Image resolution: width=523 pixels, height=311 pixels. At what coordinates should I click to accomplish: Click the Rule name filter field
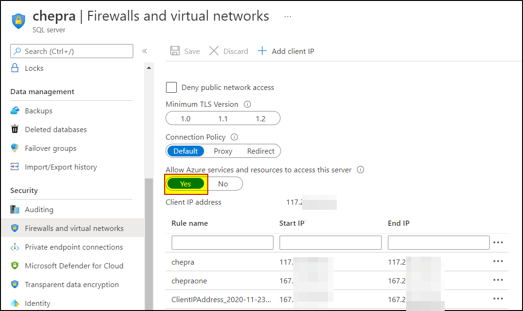pos(222,242)
